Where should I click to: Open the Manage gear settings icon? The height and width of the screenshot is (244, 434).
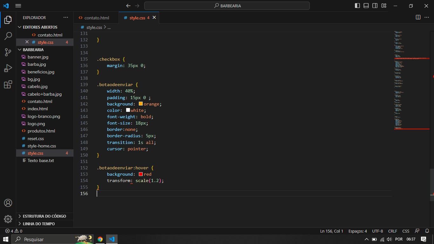click(8, 219)
